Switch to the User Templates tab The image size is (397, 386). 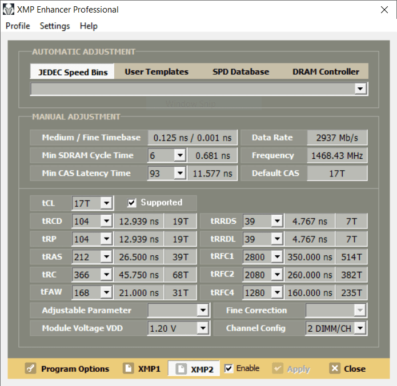coord(157,71)
